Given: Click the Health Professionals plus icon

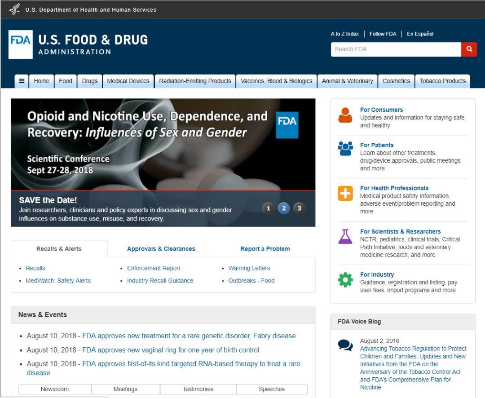Looking at the screenshot, I should click(x=345, y=193).
